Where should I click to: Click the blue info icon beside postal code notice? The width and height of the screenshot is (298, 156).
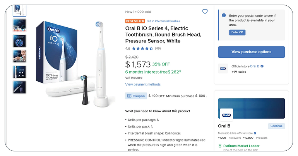pyautogui.click(x=224, y=15)
